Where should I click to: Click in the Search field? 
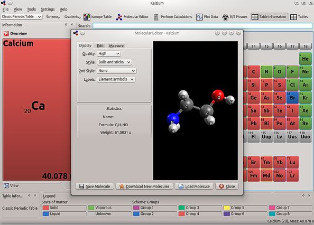202,26
